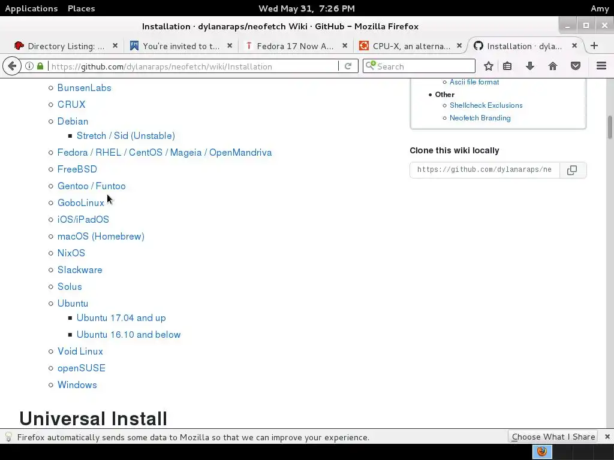Open the Ascii file format sidebar link

pyautogui.click(x=474, y=81)
